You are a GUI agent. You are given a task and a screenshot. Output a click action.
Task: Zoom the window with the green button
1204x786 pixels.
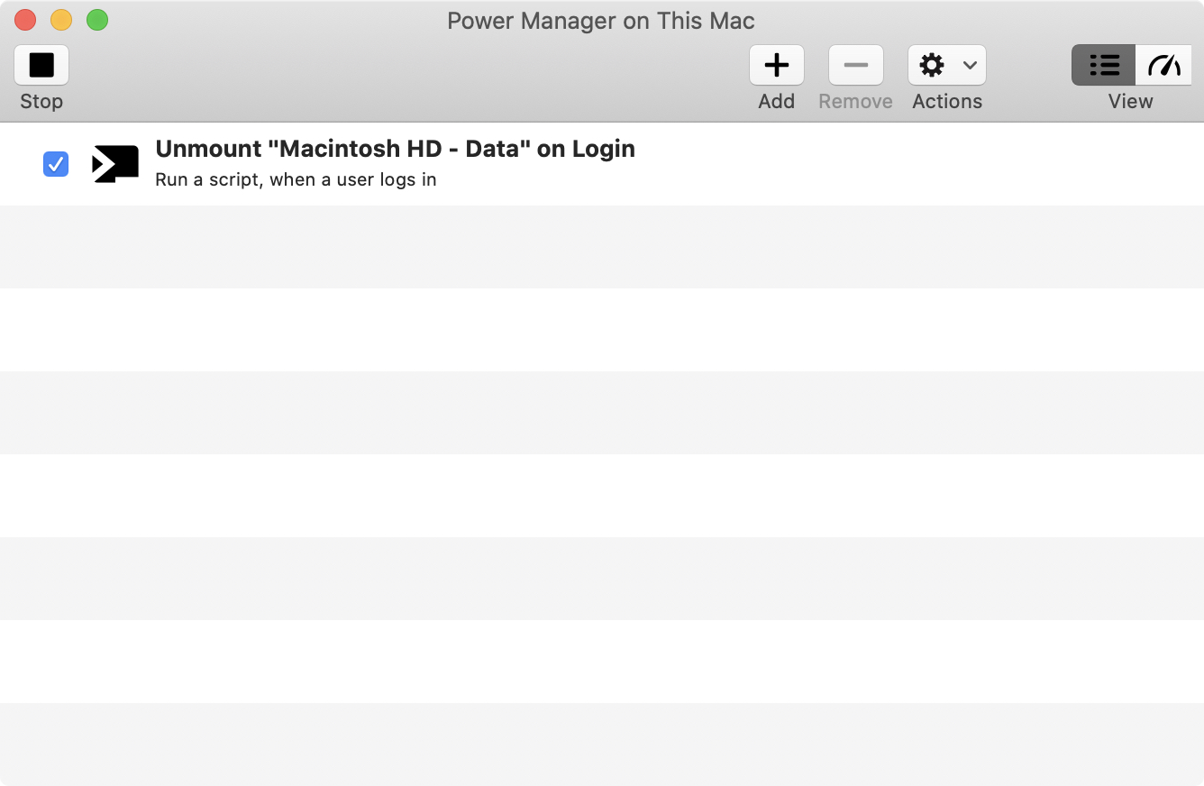97,20
